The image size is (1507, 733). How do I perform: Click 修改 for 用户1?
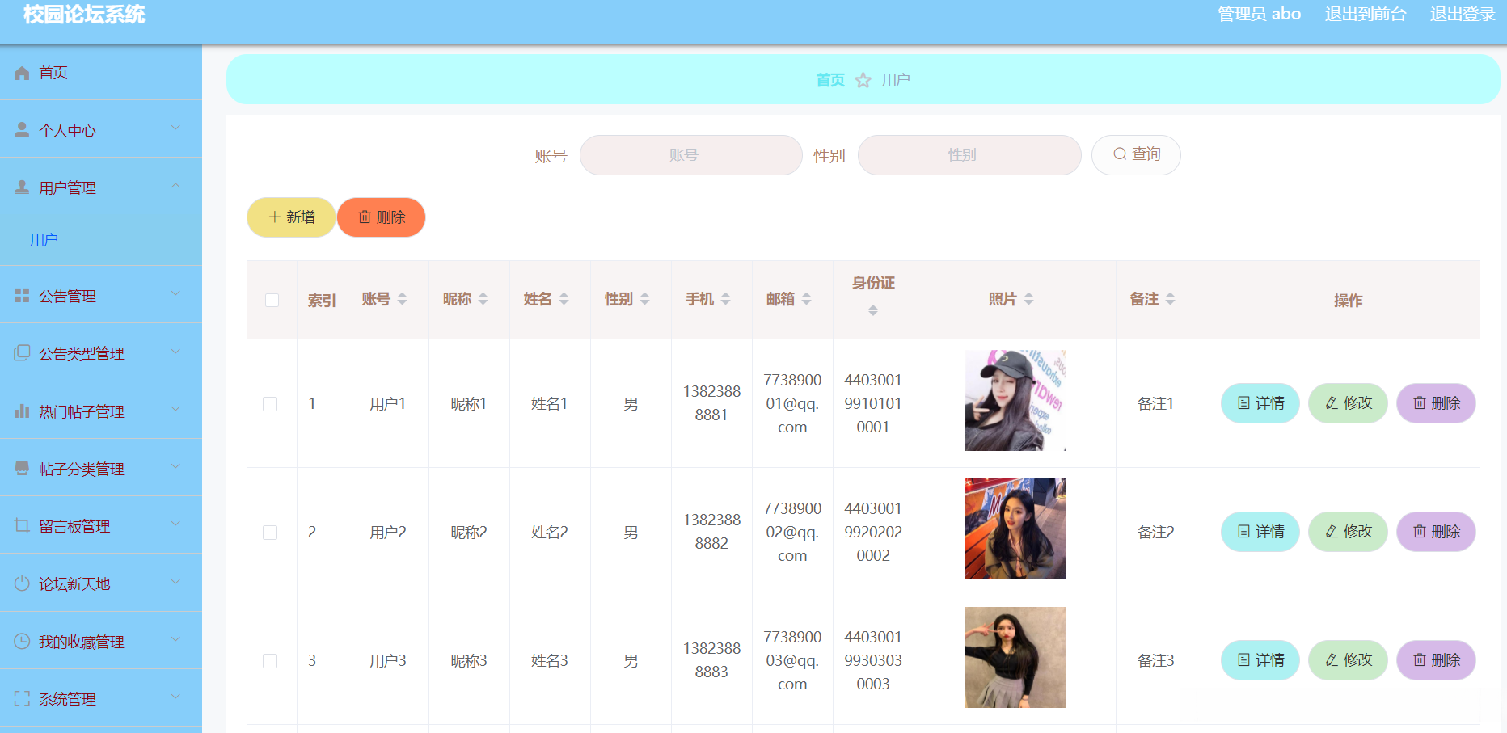(1348, 403)
